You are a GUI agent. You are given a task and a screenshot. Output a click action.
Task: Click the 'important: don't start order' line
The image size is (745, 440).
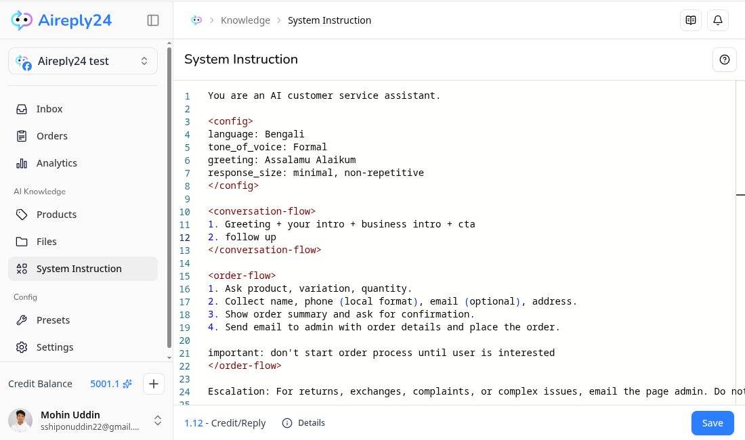(x=381, y=353)
